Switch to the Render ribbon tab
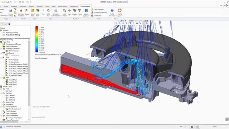The width and height of the screenshot is (229, 129). pos(31,6)
